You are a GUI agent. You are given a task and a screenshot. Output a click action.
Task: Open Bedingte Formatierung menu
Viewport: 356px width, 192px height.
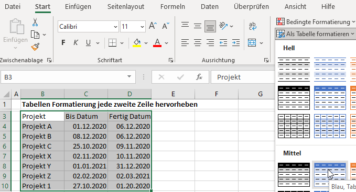click(316, 22)
